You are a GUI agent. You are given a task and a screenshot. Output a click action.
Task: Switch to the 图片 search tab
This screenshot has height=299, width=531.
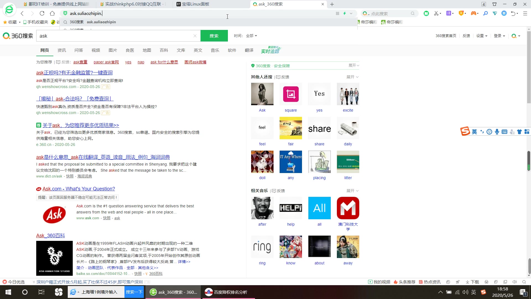pyautogui.click(x=113, y=50)
